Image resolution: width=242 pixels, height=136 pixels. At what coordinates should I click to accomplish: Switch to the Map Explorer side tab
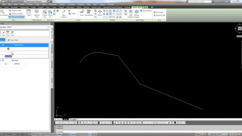pyautogui.click(x=52, y=49)
